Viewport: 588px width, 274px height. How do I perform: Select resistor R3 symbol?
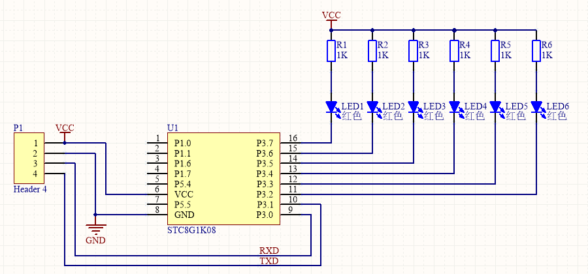(414, 51)
